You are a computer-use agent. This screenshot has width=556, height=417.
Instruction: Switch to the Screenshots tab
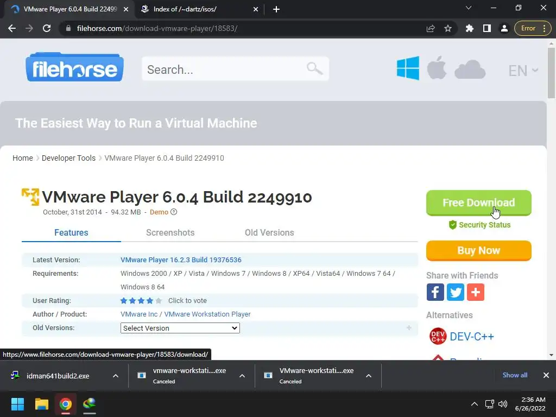170,232
